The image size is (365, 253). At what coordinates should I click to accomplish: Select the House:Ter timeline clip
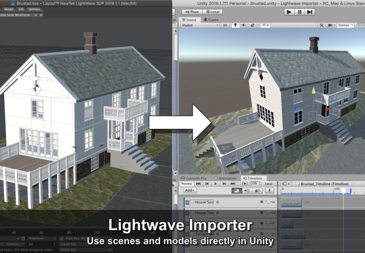click(291, 213)
